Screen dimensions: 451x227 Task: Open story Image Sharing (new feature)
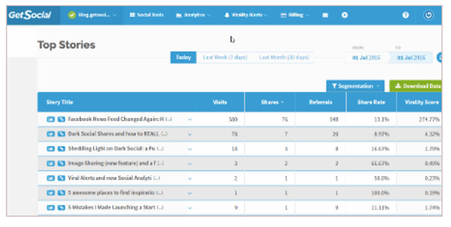pyautogui.click(x=116, y=163)
